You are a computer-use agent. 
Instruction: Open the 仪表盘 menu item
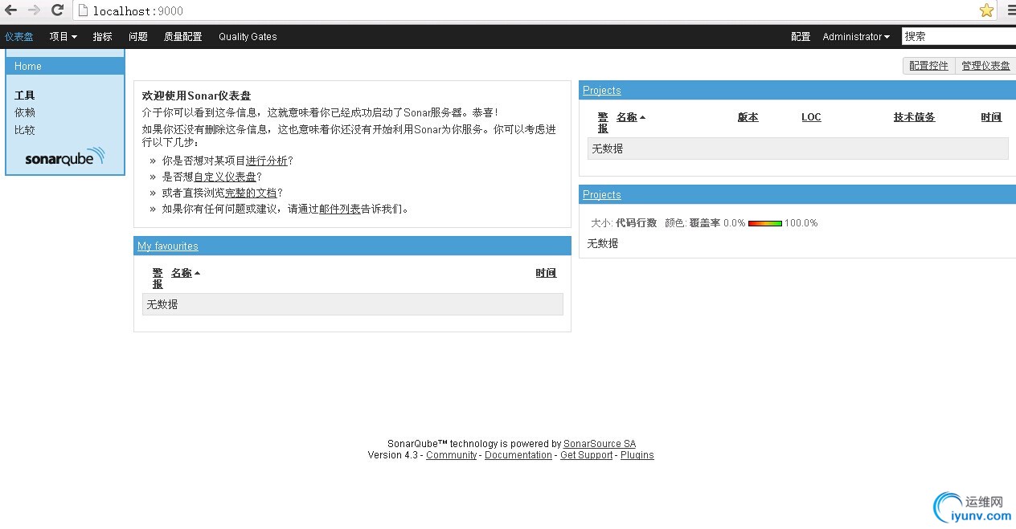click(19, 36)
